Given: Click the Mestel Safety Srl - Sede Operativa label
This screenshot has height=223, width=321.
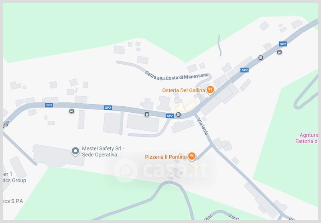Looking at the screenshot, I should [x=103, y=152].
